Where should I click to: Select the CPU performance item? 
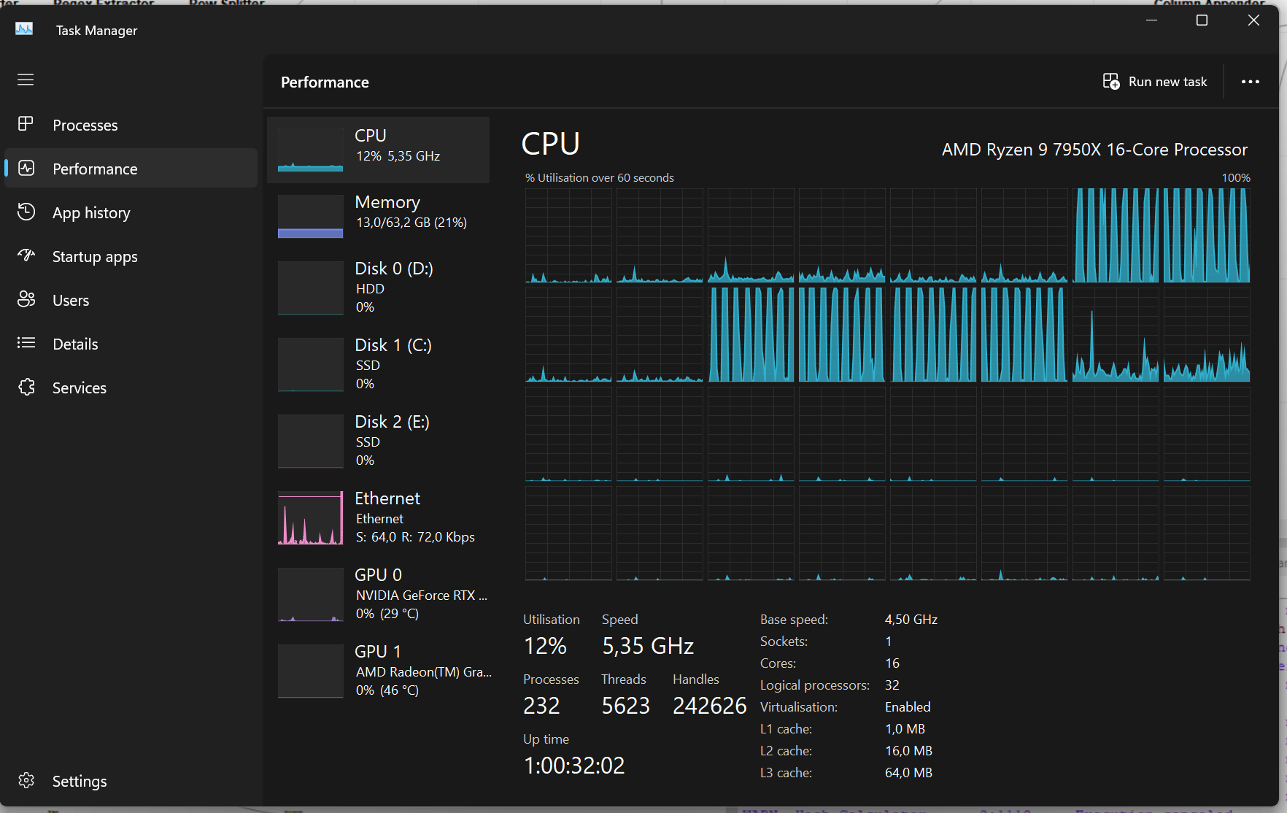[378, 150]
